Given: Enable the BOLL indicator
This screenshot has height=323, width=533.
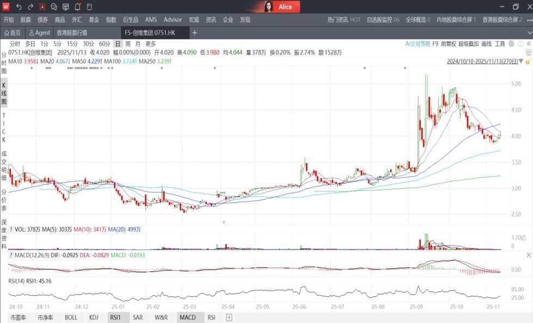Looking at the screenshot, I should (x=71, y=318).
